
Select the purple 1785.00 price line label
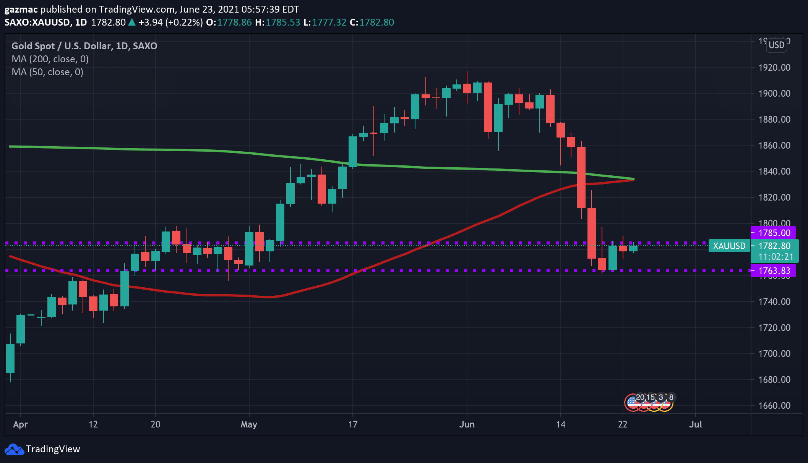(x=773, y=233)
